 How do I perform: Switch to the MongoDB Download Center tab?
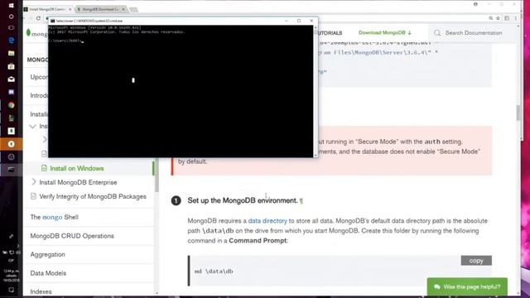pyautogui.click(x=101, y=9)
